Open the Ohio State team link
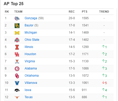Screen dimensions: 118x101 (32, 40)
